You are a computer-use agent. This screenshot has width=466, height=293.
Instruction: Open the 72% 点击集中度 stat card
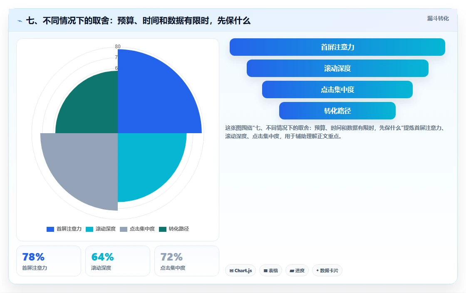(187, 261)
